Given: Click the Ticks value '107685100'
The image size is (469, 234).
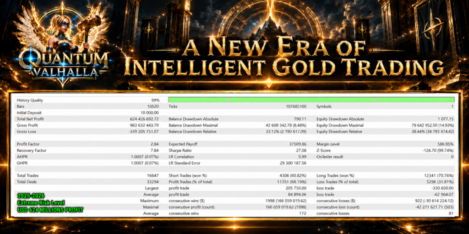Looking at the screenshot, I should coord(296,106).
